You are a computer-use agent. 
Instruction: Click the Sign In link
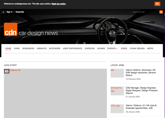pyautogui.click(x=9, y=12)
